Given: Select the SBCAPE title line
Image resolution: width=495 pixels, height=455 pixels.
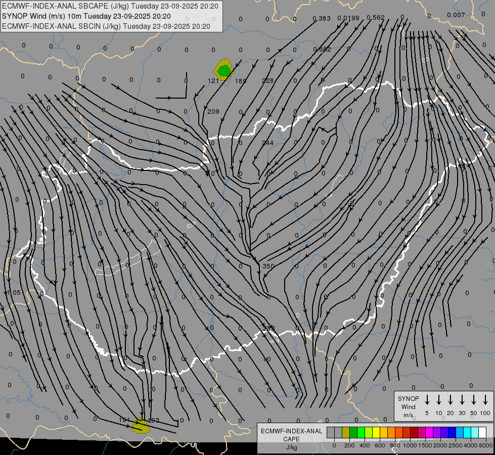Looking at the screenshot, I should [x=110, y=6].
